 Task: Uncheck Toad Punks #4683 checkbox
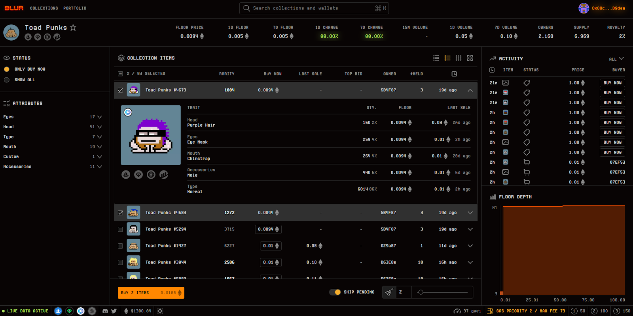click(x=120, y=213)
